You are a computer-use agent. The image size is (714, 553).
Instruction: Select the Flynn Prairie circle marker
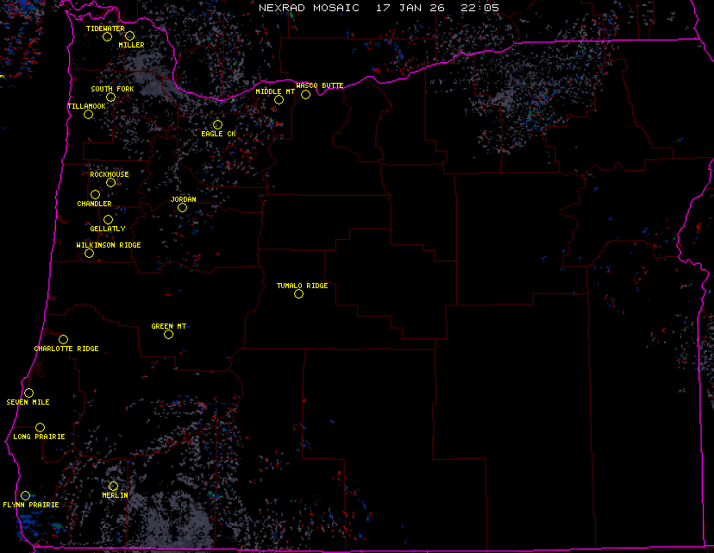point(26,495)
